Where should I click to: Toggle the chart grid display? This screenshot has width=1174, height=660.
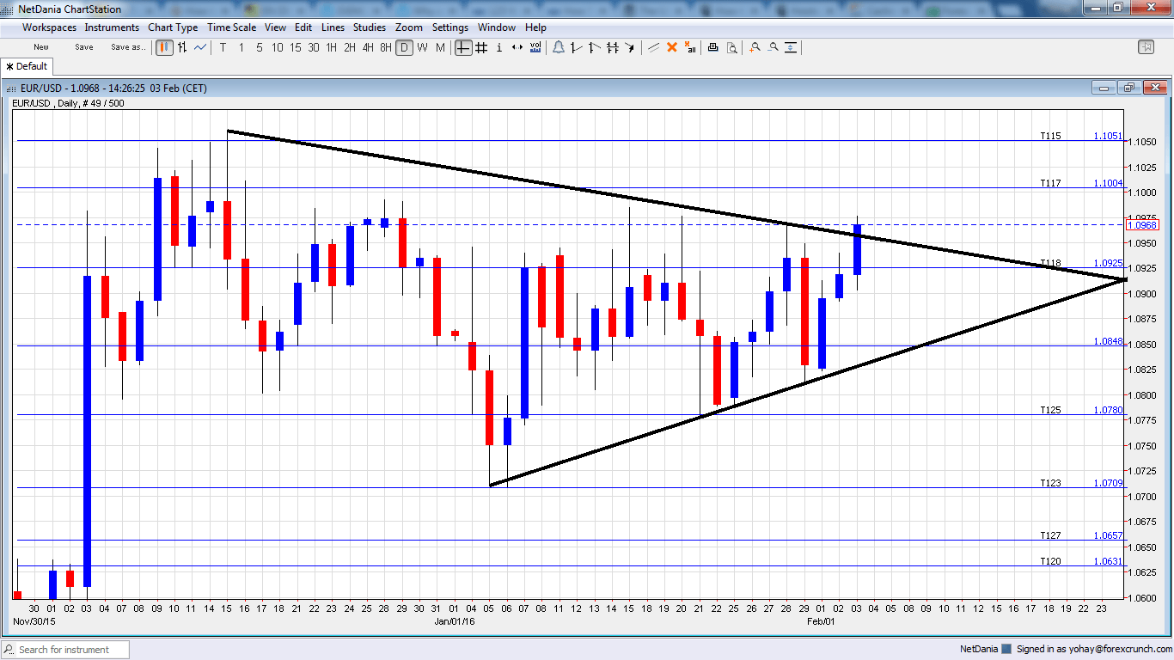480,47
